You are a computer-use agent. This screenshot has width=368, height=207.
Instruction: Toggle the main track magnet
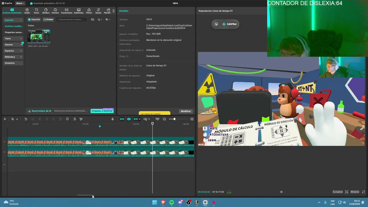click(122, 119)
